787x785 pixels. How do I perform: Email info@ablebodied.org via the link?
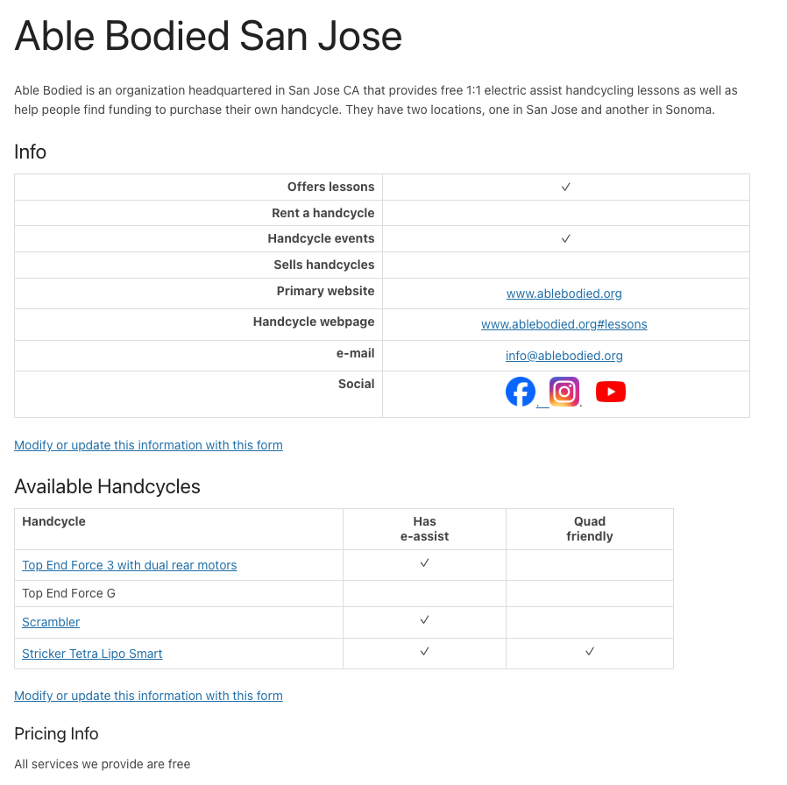point(564,356)
